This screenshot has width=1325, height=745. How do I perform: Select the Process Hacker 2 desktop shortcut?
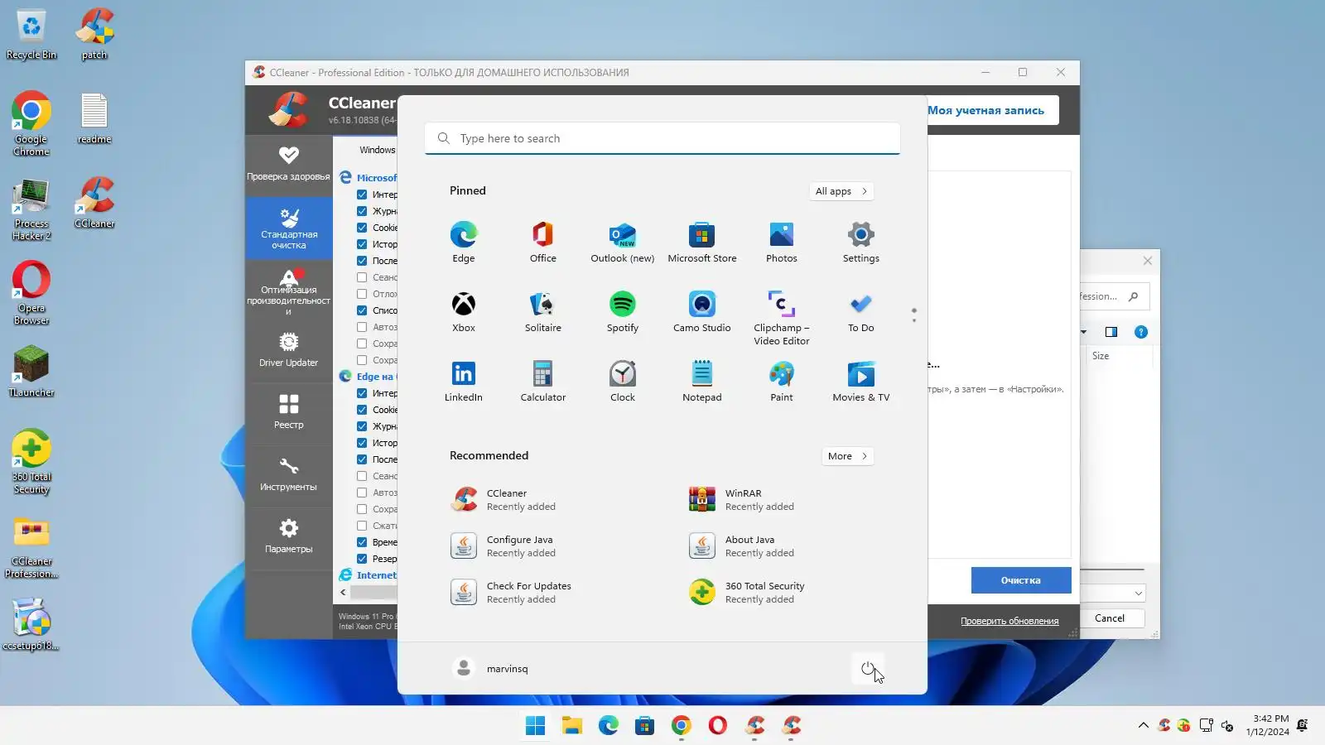[31, 210]
